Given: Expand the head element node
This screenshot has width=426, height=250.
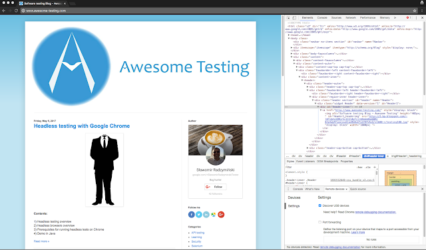Looking at the screenshot, I should click(289, 35).
